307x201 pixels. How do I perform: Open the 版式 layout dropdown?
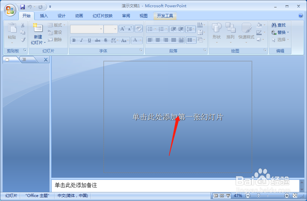(56, 25)
